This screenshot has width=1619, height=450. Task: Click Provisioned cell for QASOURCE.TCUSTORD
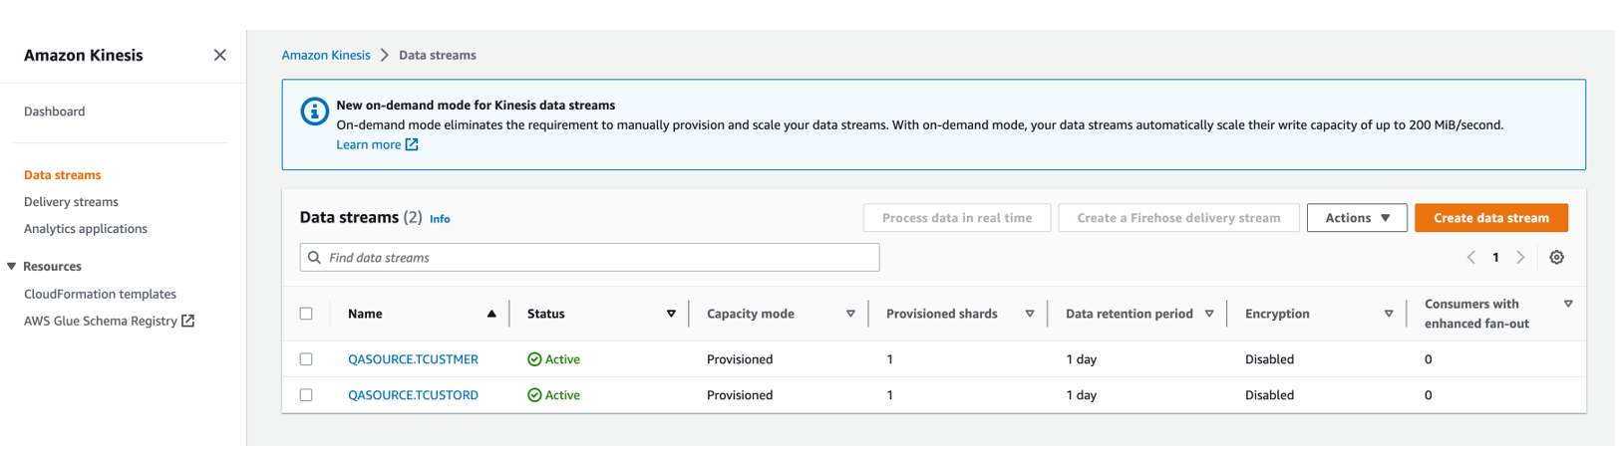point(741,396)
